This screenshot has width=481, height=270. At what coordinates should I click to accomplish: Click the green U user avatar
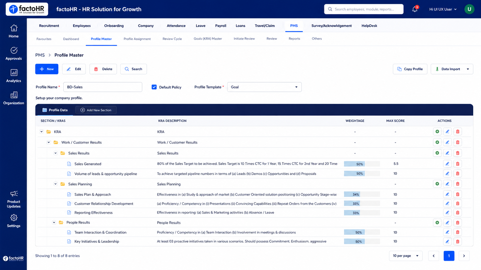click(469, 9)
